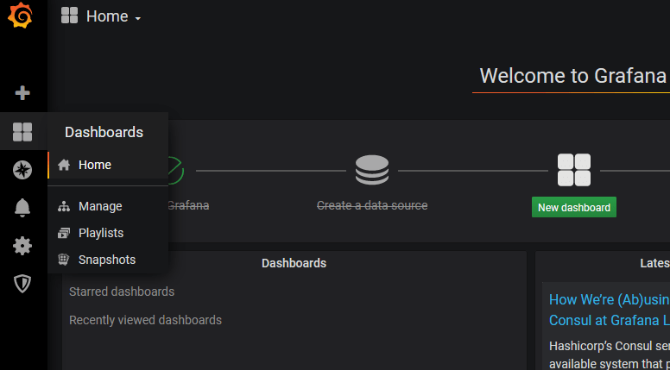The height and width of the screenshot is (370, 670).
Task: Choose Manage from Dashboards menu
Action: [100, 206]
